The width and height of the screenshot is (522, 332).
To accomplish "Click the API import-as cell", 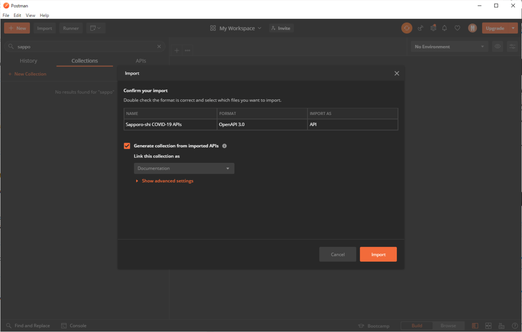I will [x=352, y=125].
